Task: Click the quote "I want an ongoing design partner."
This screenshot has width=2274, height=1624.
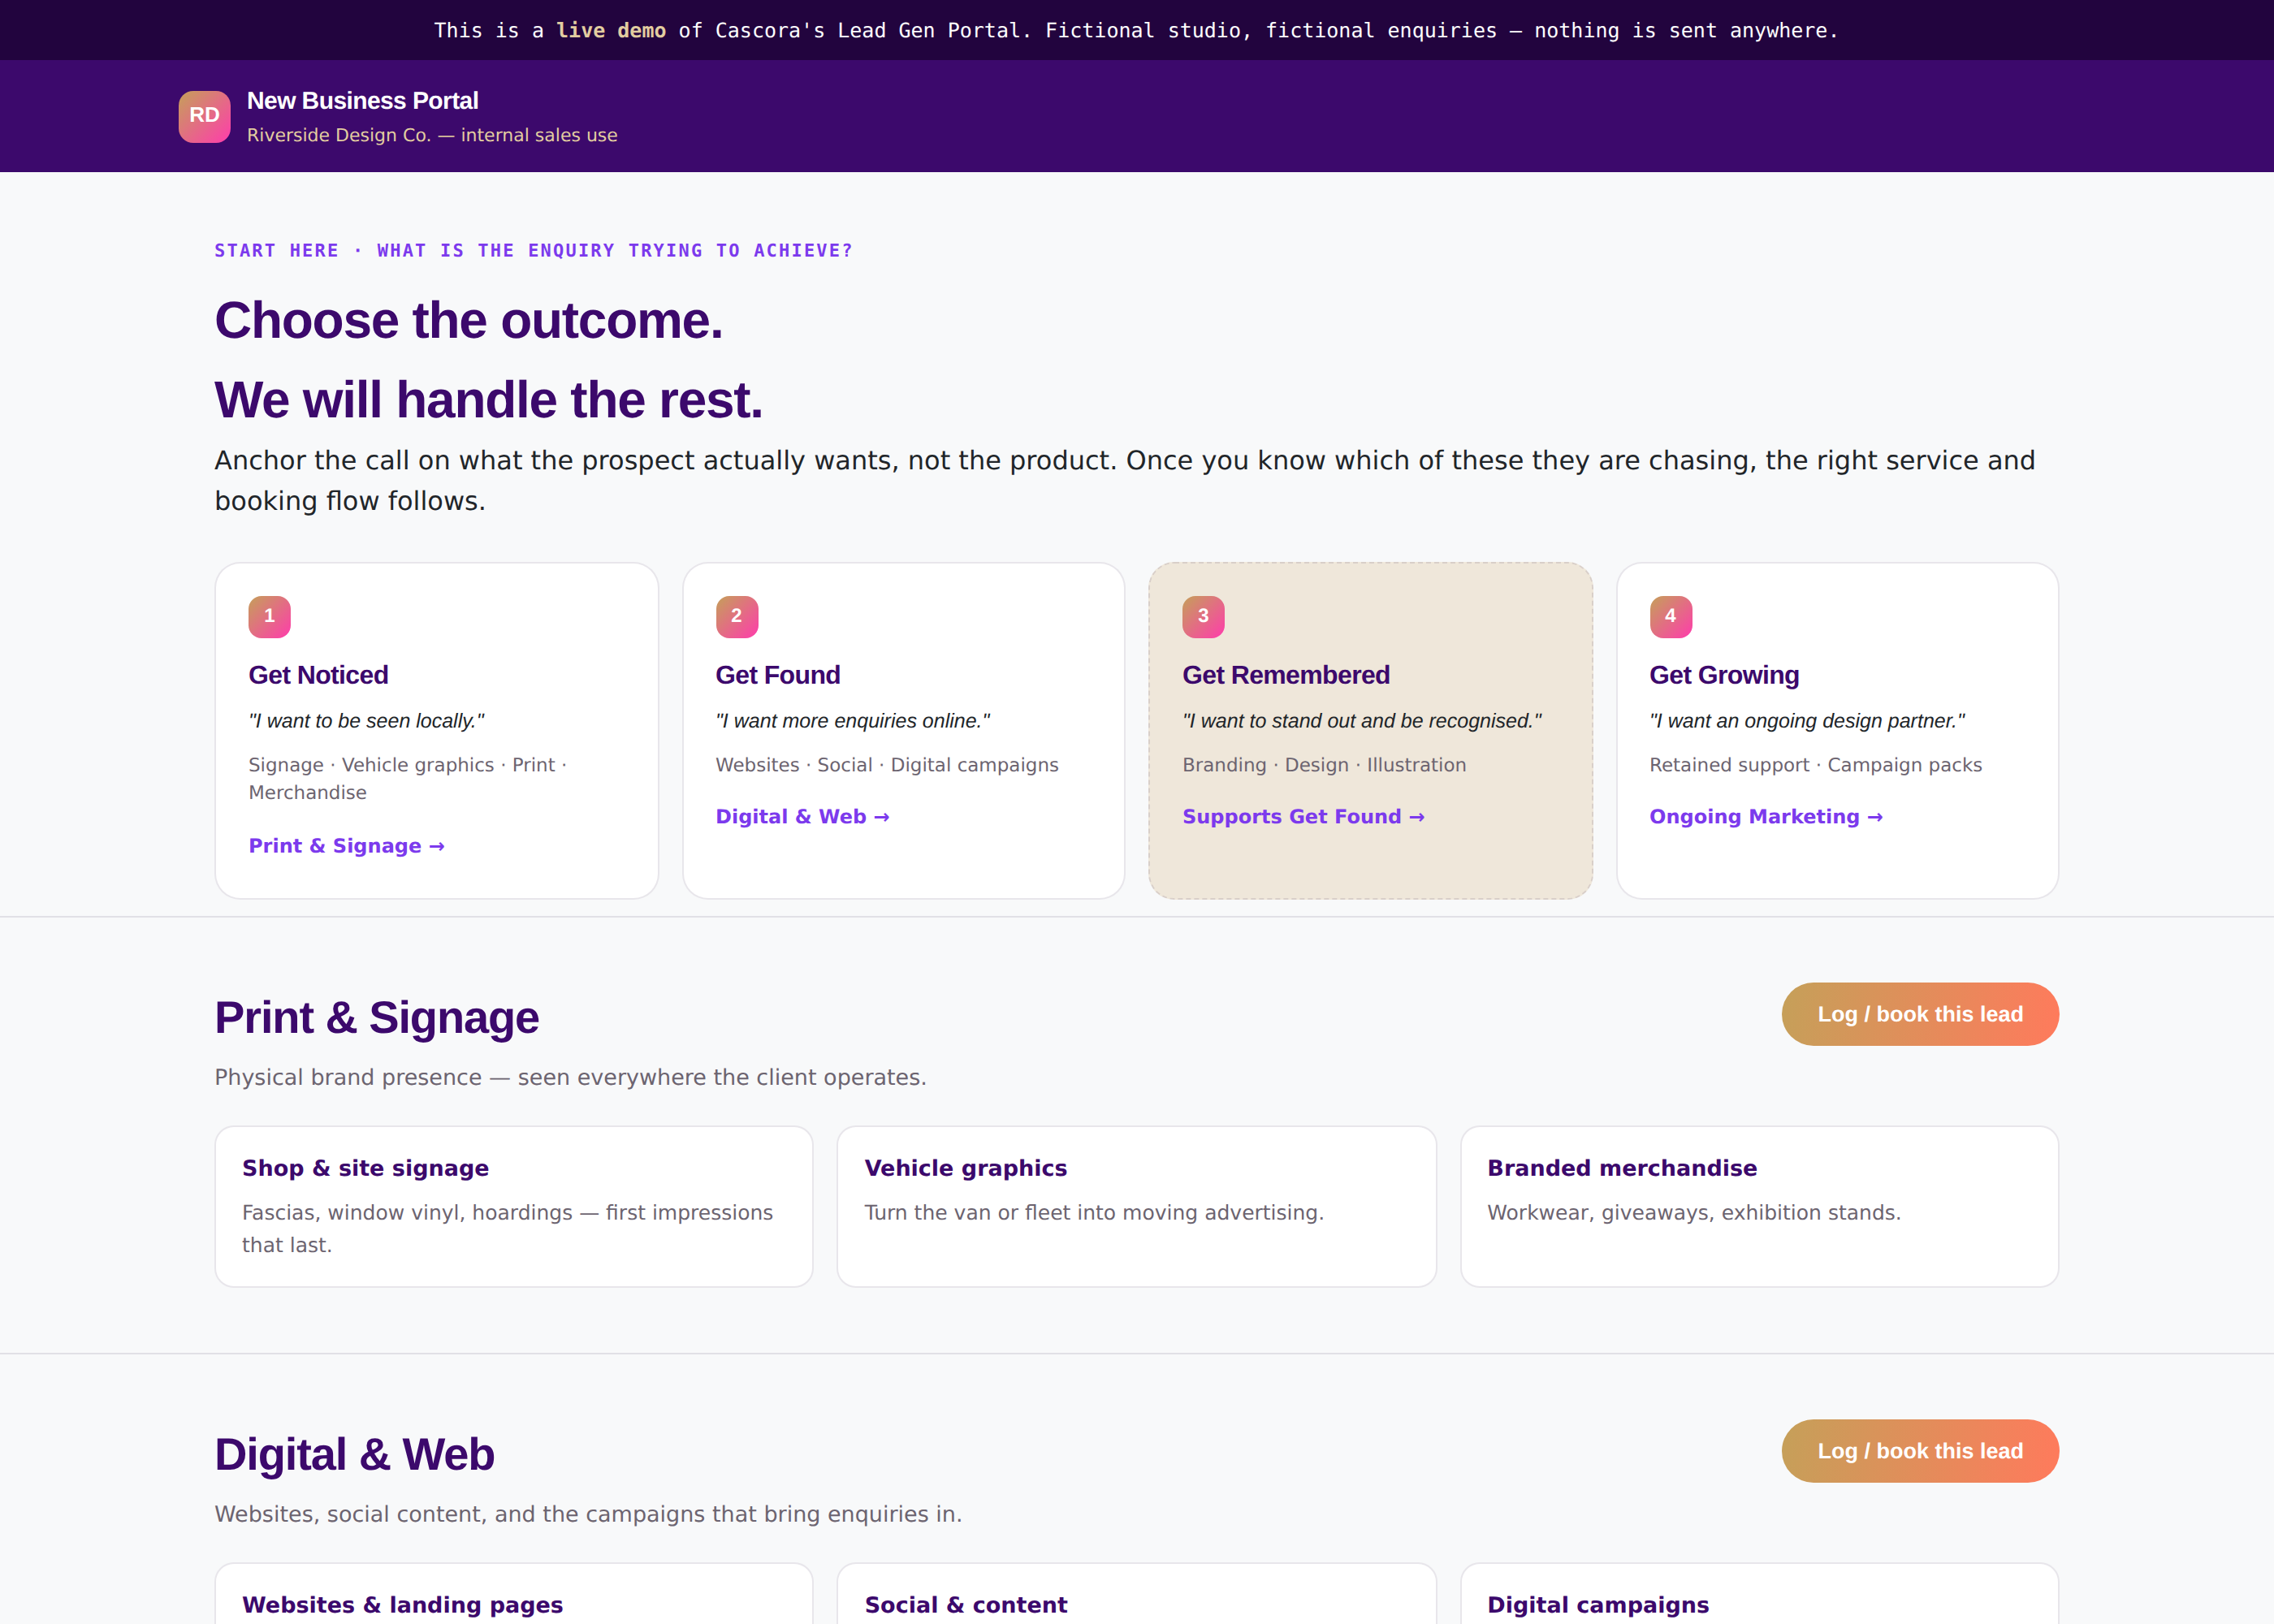Action: 1807,721
